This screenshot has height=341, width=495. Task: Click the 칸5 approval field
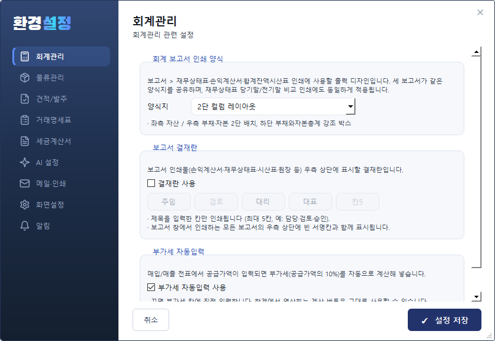point(358,202)
